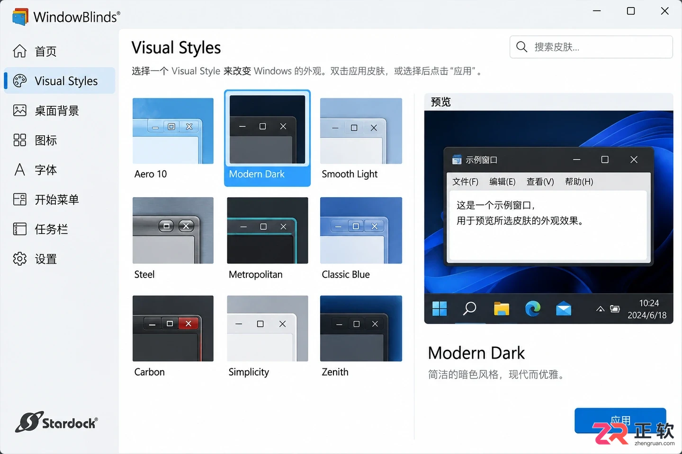This screenshot has width=682, height=454.
Task: Open the 设置 page
Action: pyautogui.click(x=59, y=259)
